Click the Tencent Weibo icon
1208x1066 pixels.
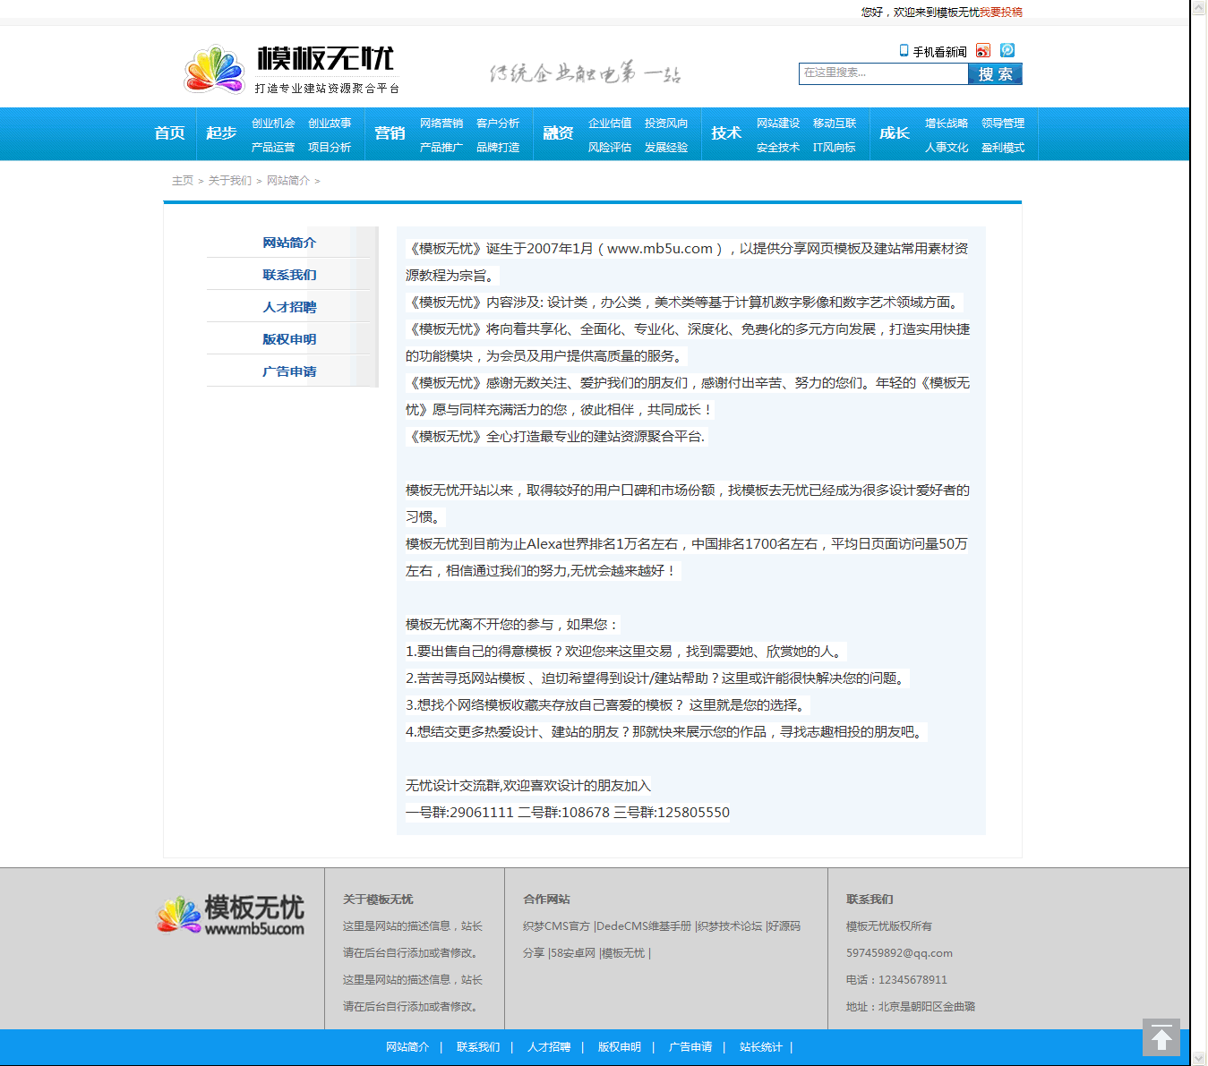pyautogui.click(x=1007, y=51)
